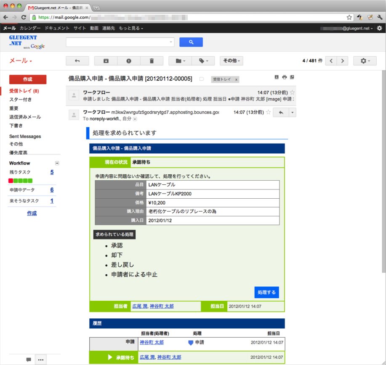Archive this conversation using archive icon
The width and height of the screenshot is (386, 365).
point(106,60)
